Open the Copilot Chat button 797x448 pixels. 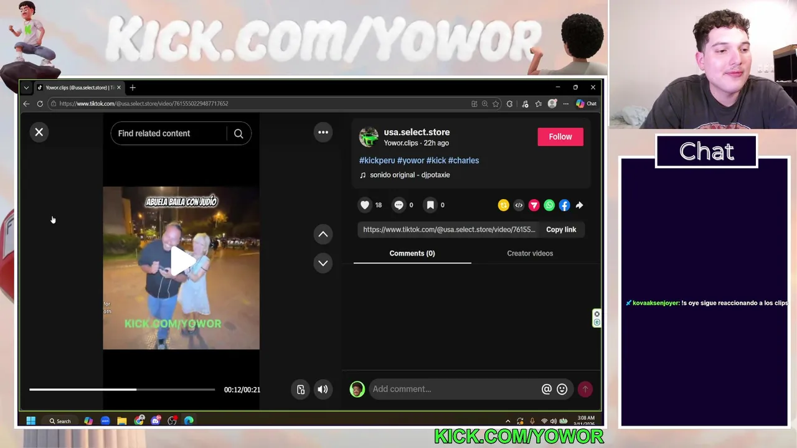point(586,104)
